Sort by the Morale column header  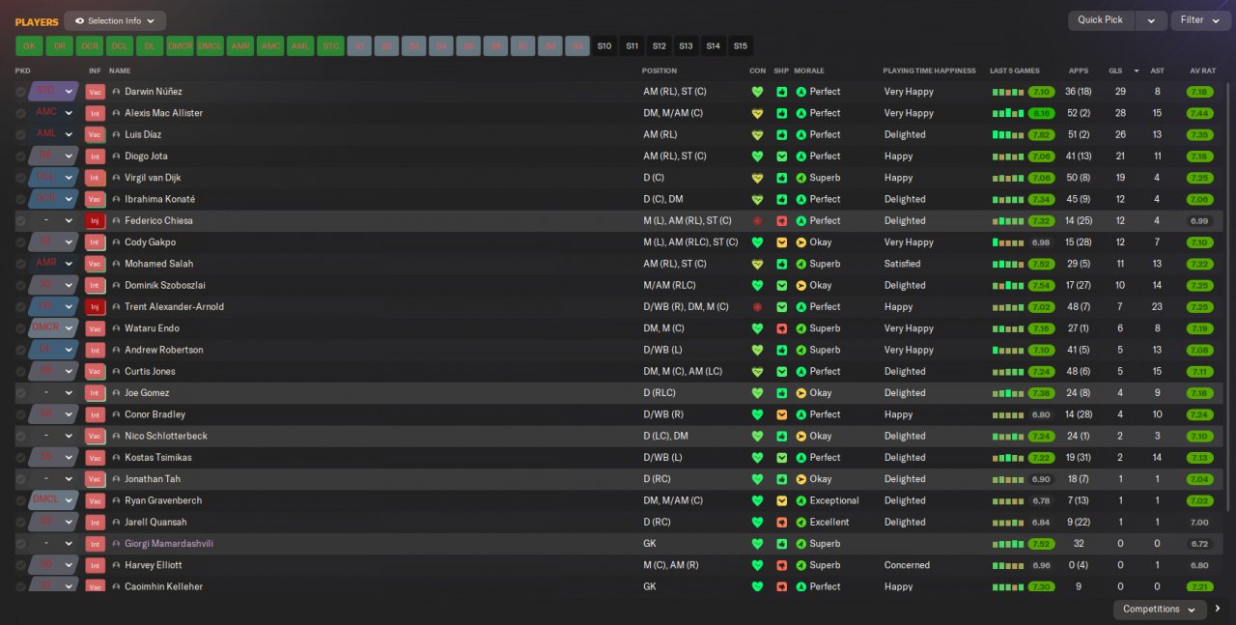pos(809,71)
